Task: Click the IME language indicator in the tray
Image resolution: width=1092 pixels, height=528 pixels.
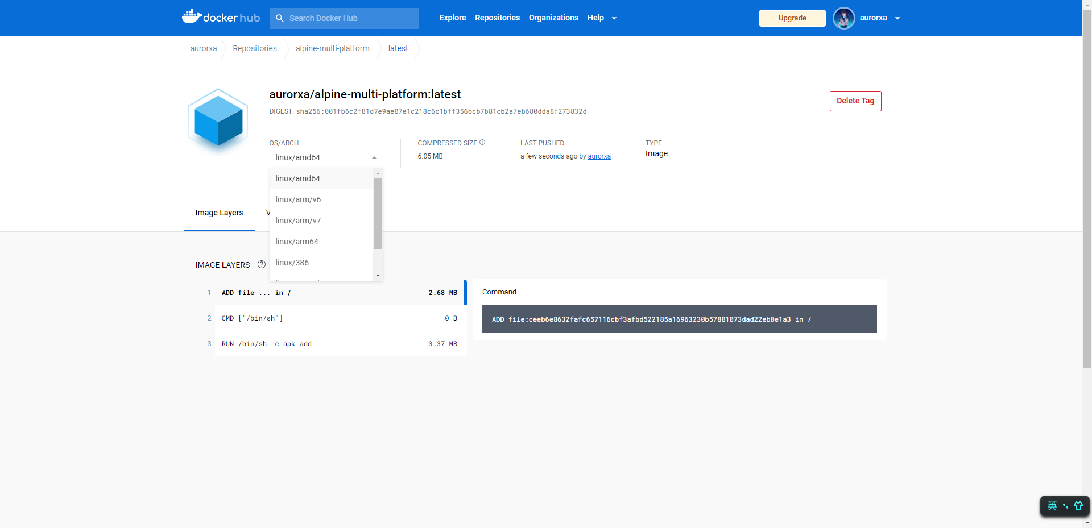Action: [x=1052, y=506]
